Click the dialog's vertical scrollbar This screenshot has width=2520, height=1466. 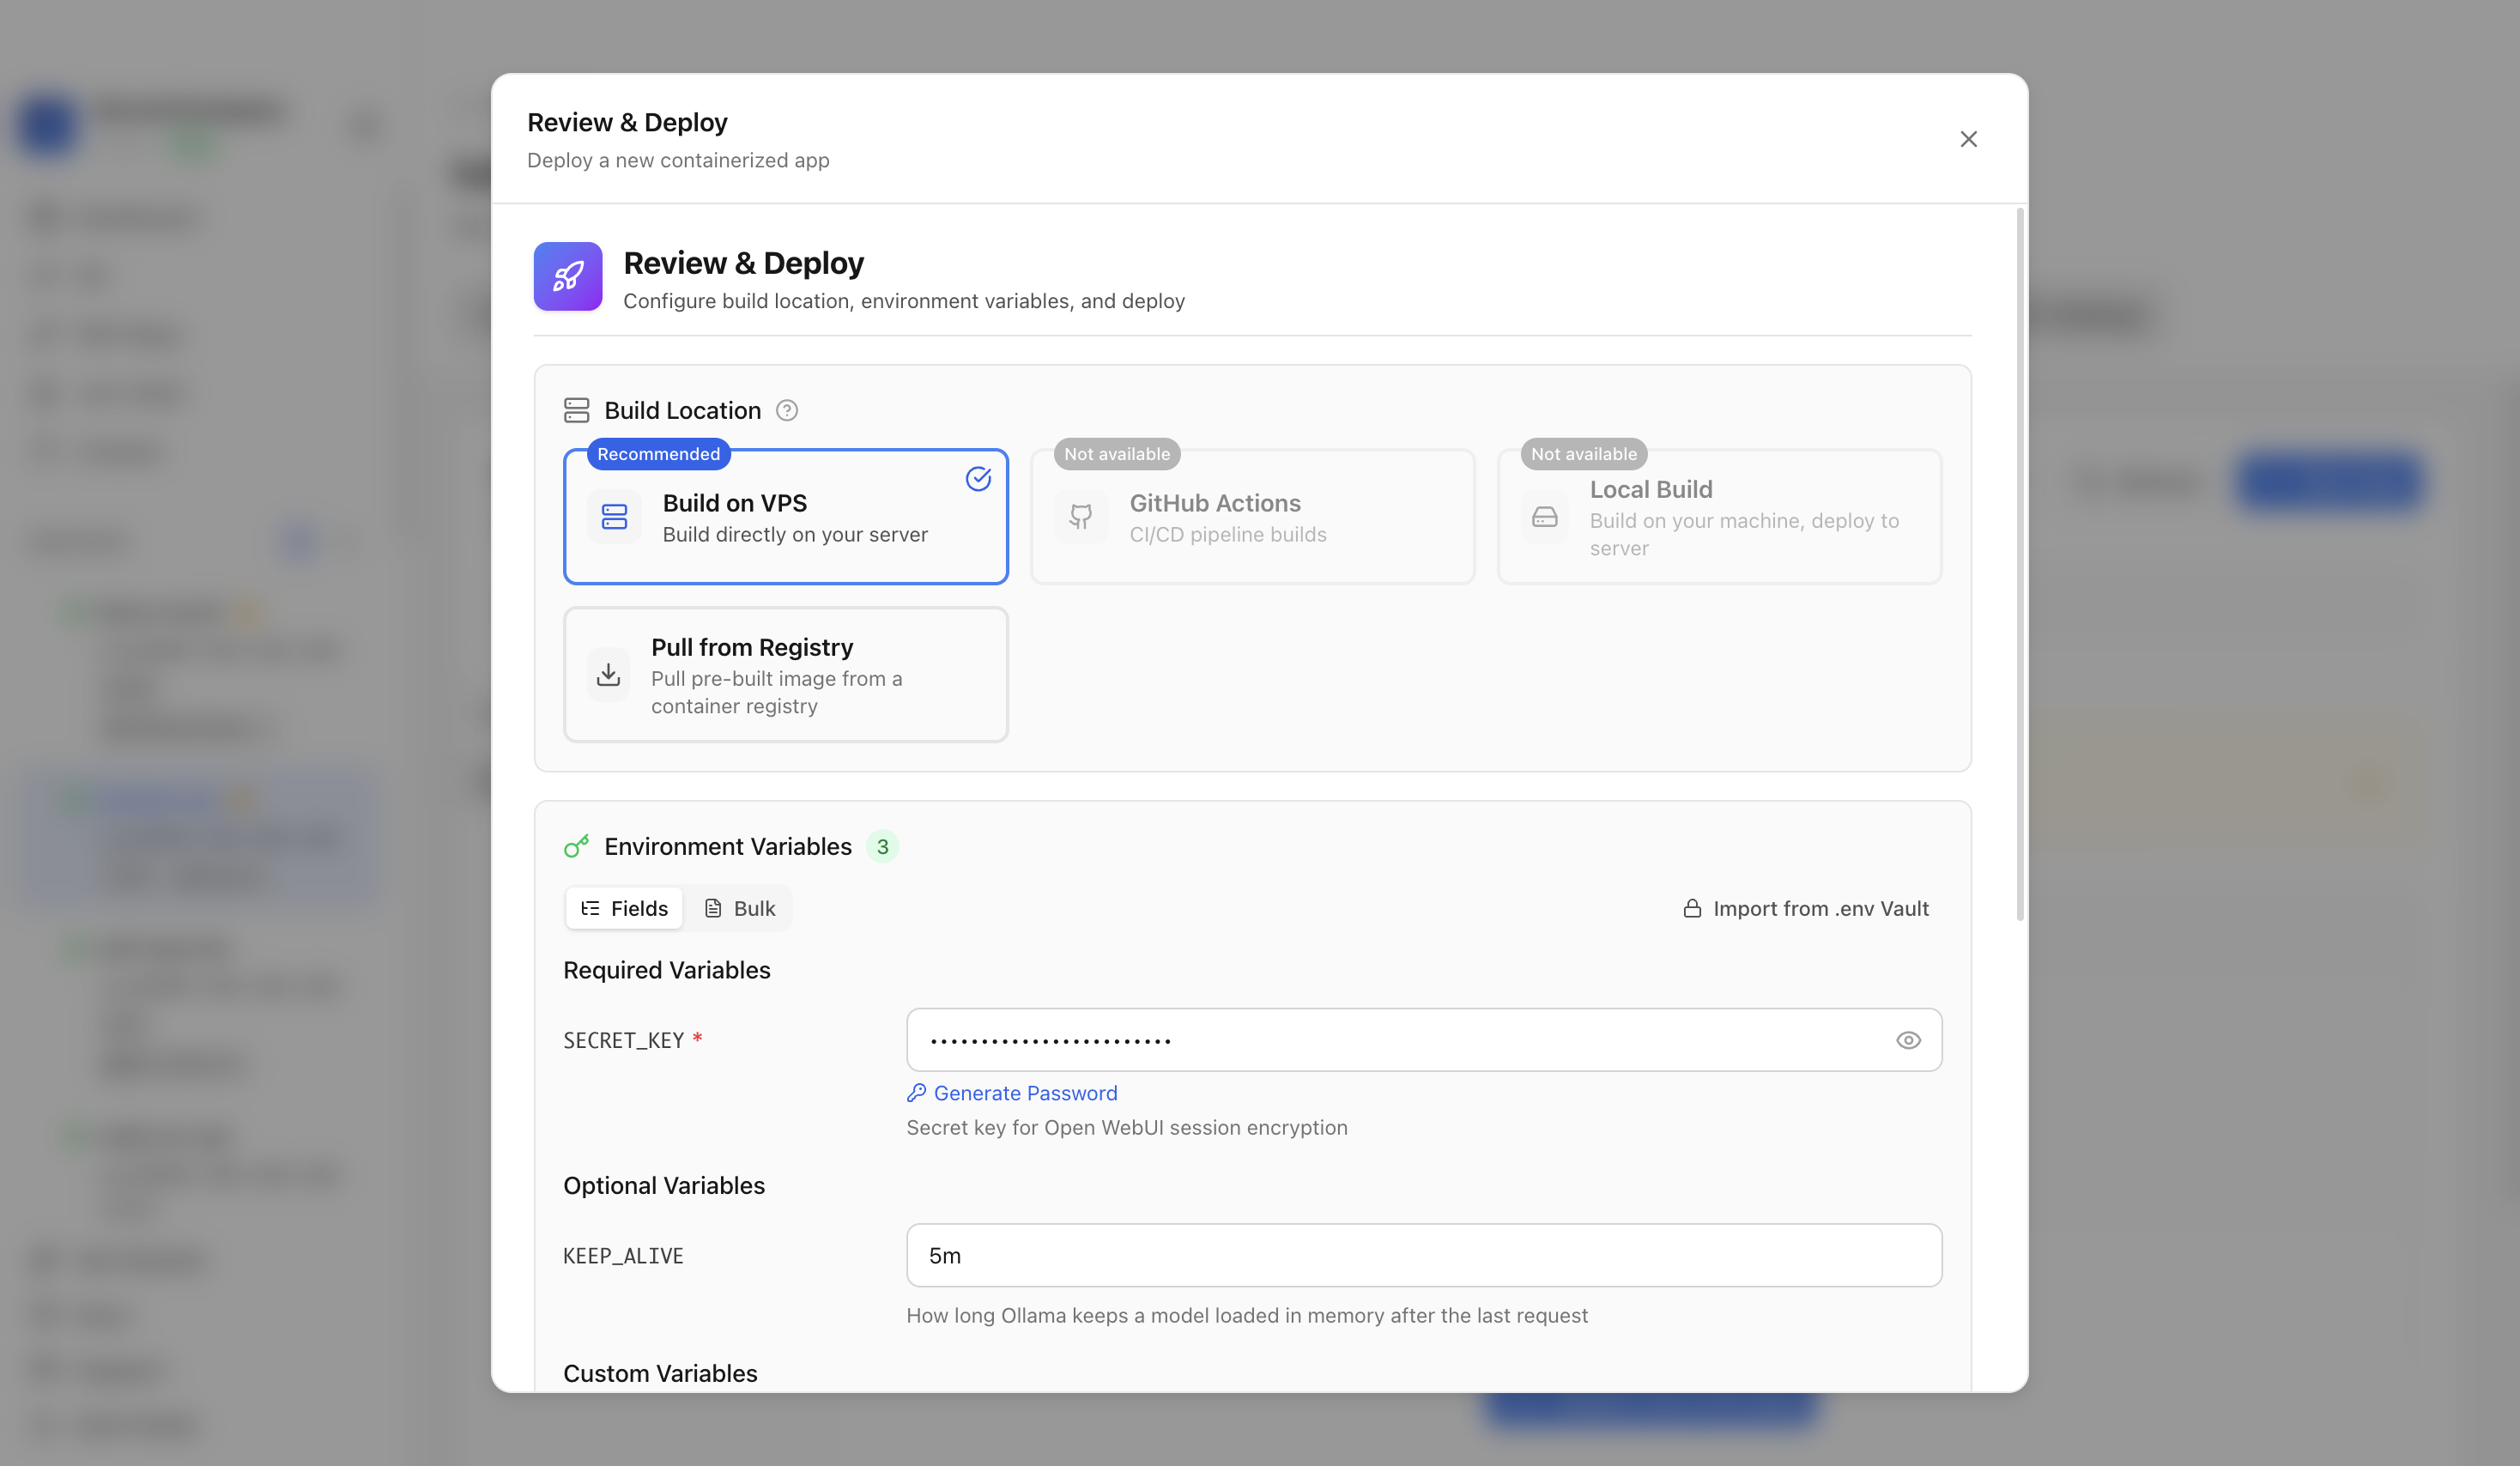pyautogui.click(x=2019, y=565)
